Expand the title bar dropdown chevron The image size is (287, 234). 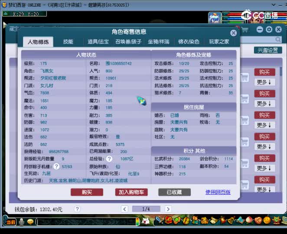(274, 5)
